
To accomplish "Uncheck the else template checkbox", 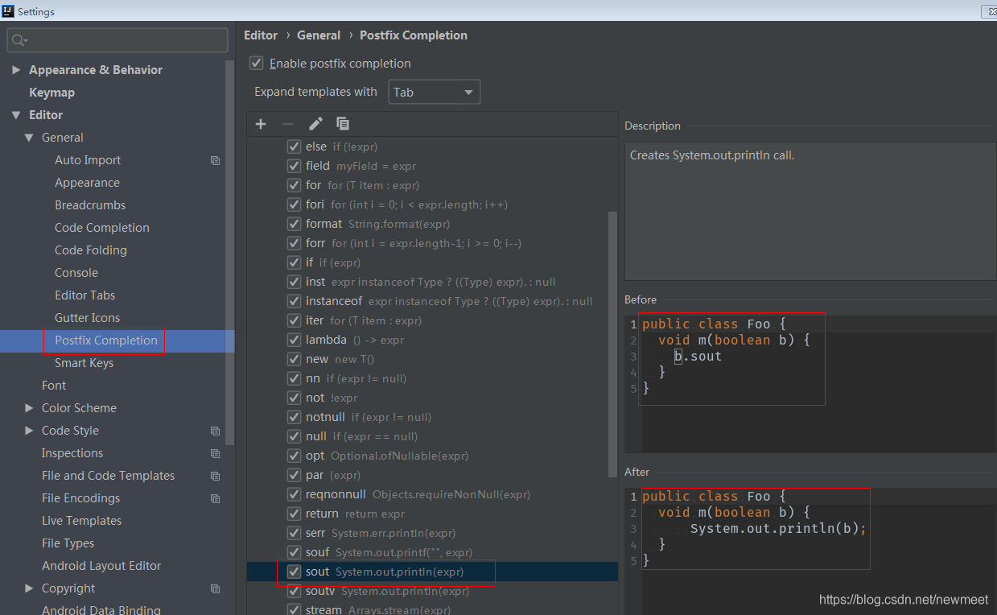I will 294,147.
